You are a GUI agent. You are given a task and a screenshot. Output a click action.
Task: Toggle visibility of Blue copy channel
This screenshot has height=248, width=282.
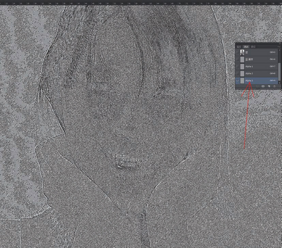click(237, 59)
